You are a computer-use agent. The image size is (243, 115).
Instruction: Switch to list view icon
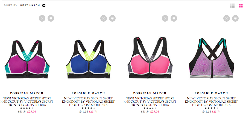[x=232, y=5]
